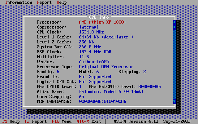The width and height of the screenshot is (198, 124).
Task: Click the Level 2 Cache value 256 kb
Action: click(86, 42)
